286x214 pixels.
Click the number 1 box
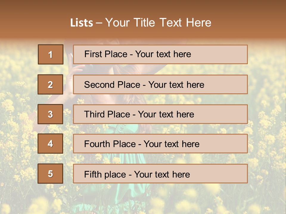(50, 54)
